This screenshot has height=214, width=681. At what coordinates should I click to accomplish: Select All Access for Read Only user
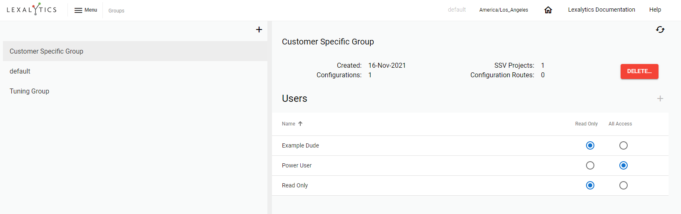(x=623, y=185)
